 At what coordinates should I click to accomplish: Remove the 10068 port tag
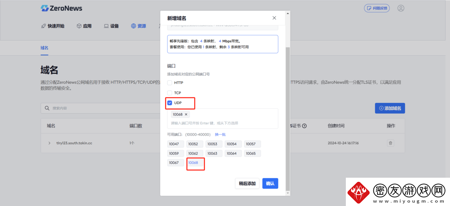(x=186, y=114)
